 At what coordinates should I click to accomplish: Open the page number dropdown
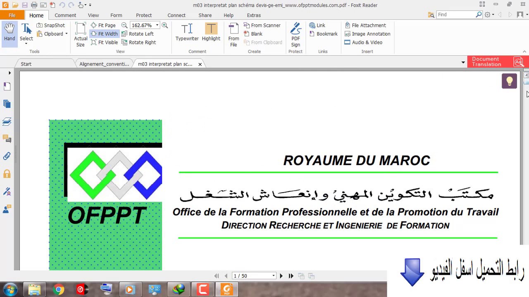pos(273,276)
